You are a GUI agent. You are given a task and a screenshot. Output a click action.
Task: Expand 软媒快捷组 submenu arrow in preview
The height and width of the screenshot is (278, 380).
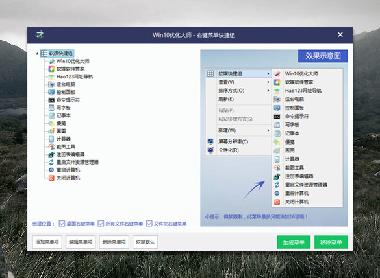(268, 73)
